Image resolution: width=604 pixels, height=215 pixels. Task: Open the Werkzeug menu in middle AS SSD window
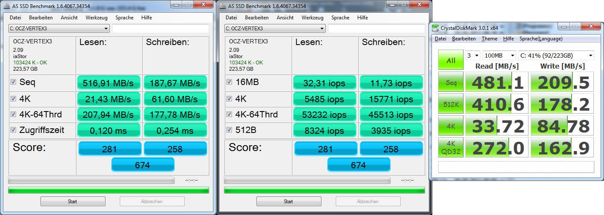point(313,18)
